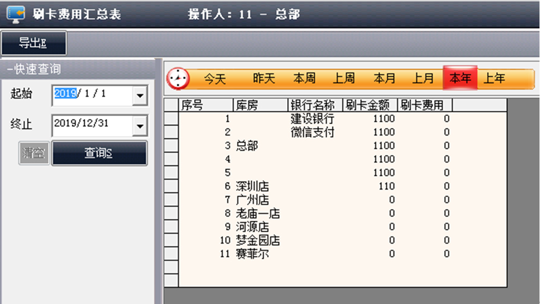Select the 昨天 quick range tab
540x304 pixels.
264,78
